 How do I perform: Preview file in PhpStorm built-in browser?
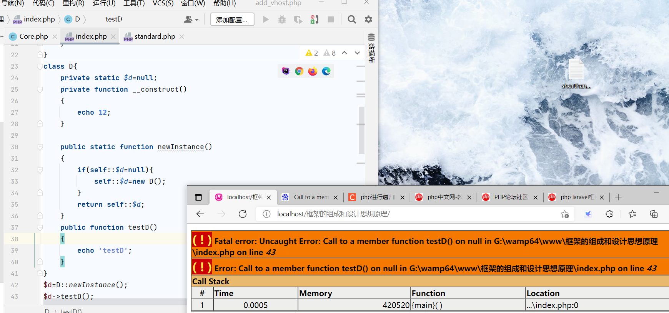point(286,71)
